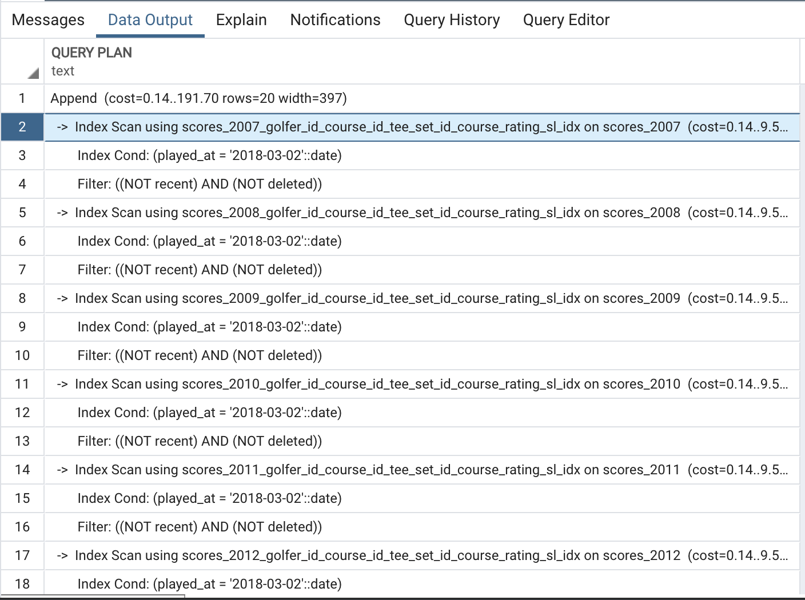Viewport: 805px width, 600px height.
Task: Switch to the Messages tab
Action: coord(48,20)
